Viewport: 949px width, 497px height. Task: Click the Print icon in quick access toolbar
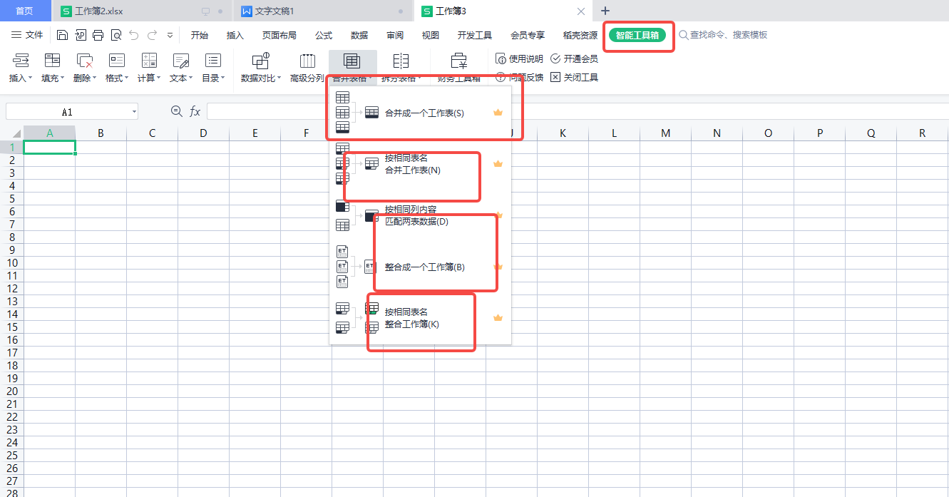point(98,35)
